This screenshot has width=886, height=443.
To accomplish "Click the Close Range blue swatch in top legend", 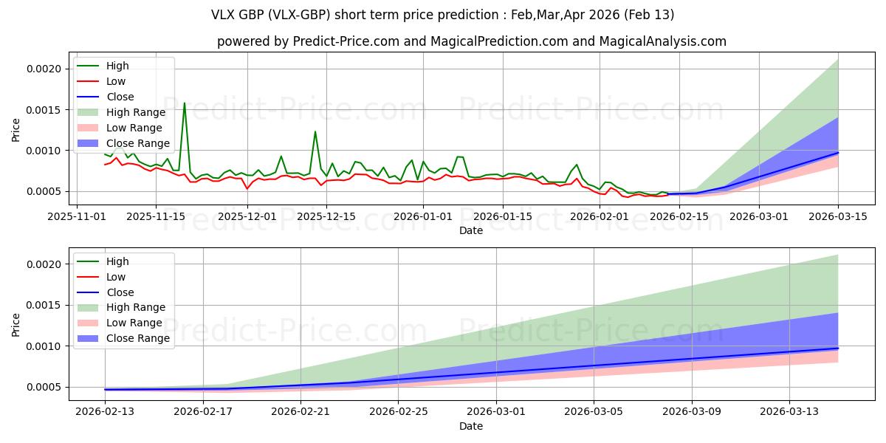I will click(x=89, y=143).
